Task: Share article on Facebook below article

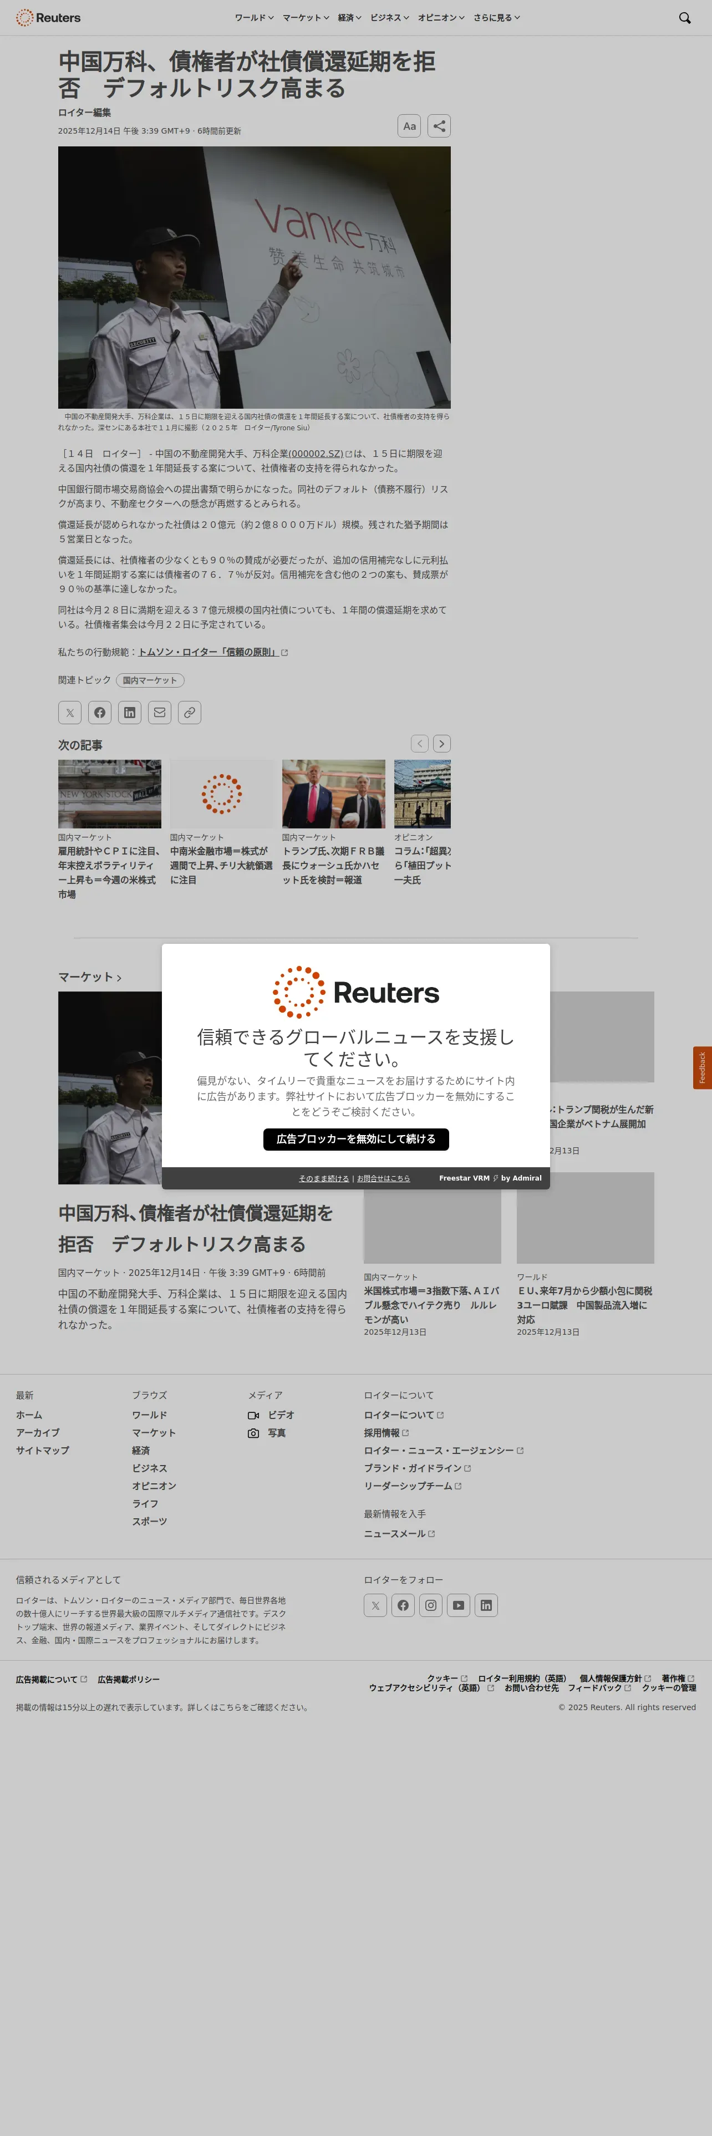Action: 99,712
